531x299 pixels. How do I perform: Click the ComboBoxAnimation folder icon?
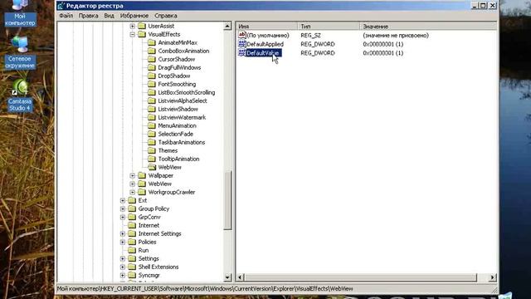coord(152,51)
